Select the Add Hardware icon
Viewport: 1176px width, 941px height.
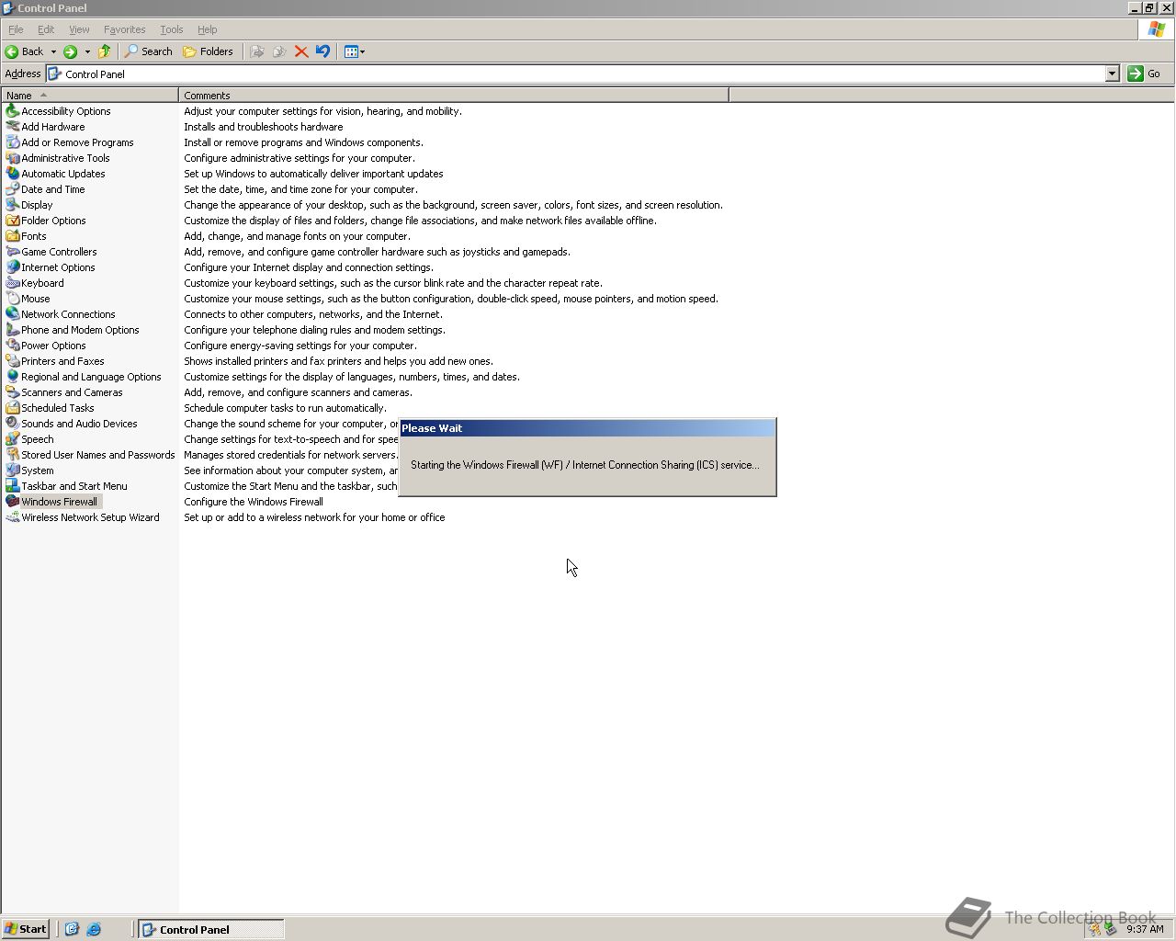coord(13,127)
